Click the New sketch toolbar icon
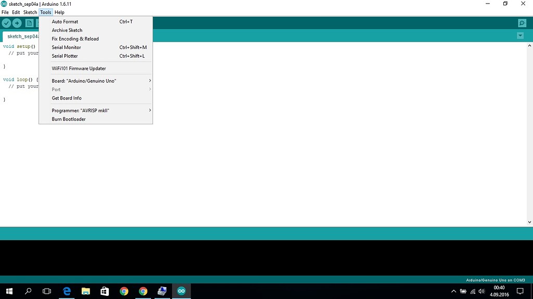 [29, 23]
